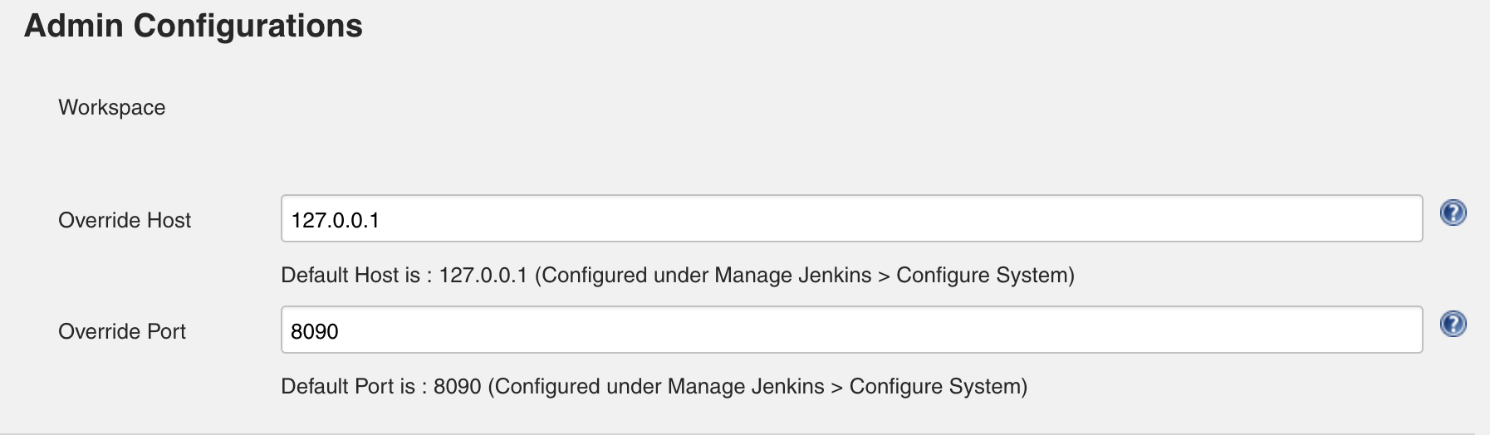Focus the Override Host input field
Image resolution: width=1490 pixels, height=435 pixels.
click(x=851, y=219)
